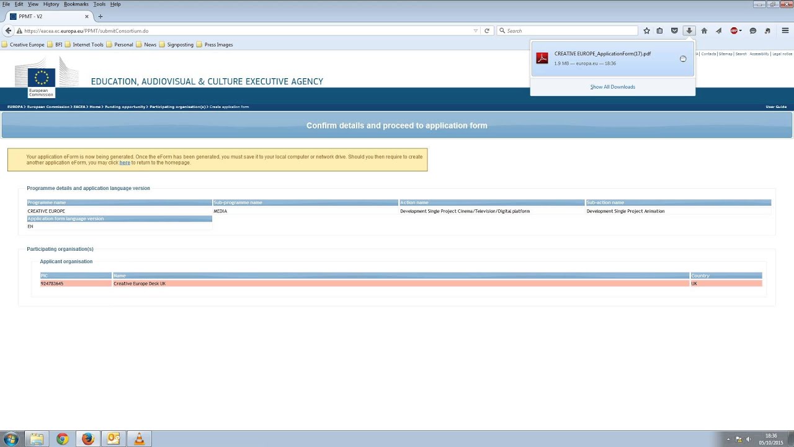This screenshot has width=794, height=447.
Task: Open Creative Europe bookmarks folder
Action: point(23,45)
